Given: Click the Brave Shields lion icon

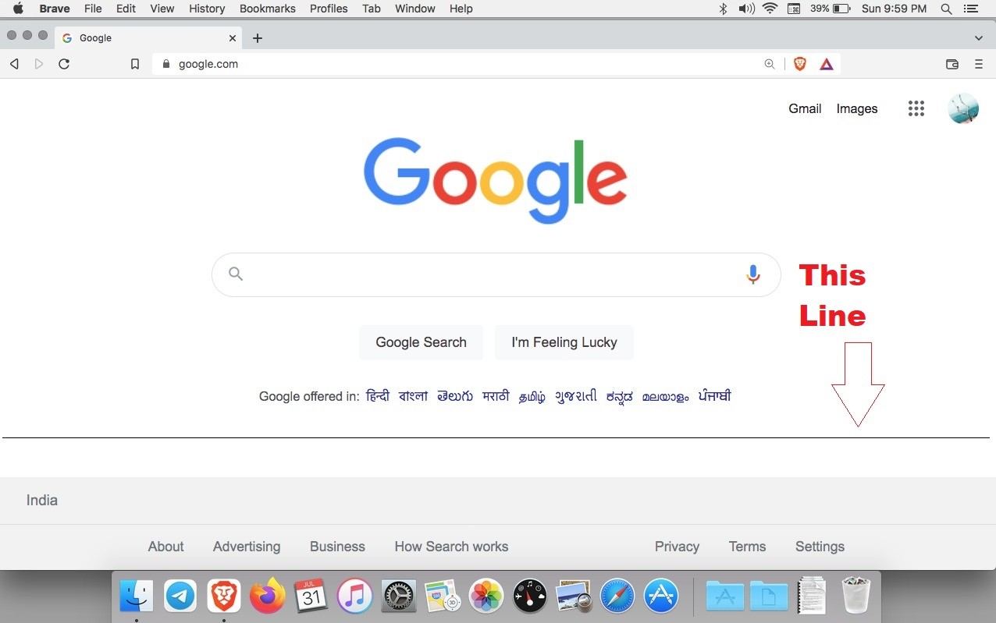Looking at the screenshot, I should point(800,64).
